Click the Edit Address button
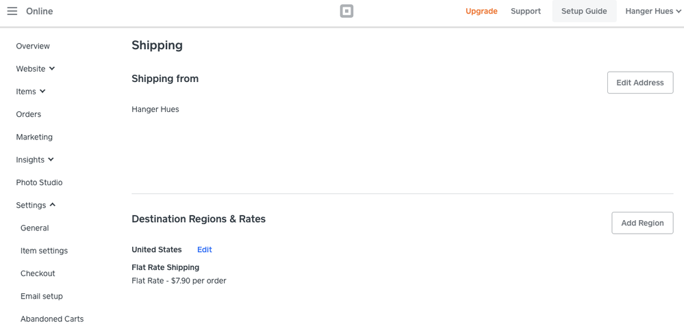Viewport: 684px width, 326px height. (x=639, y=83)
